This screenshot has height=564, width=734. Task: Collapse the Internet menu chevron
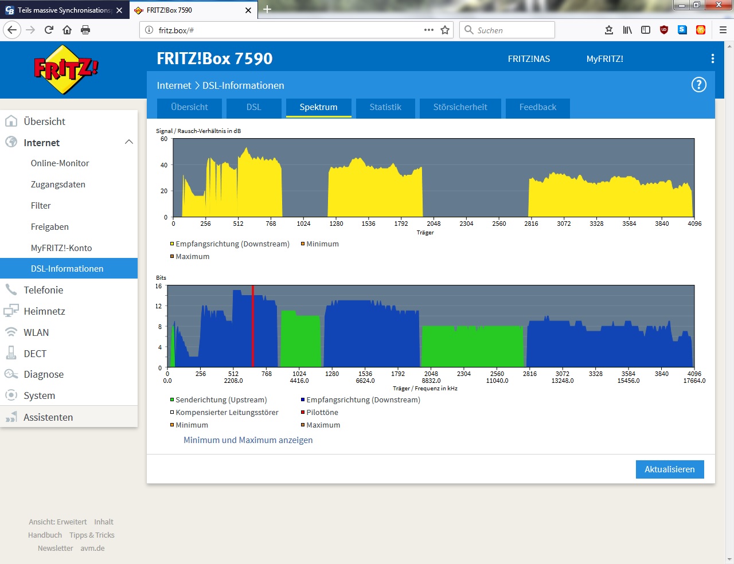(129, 142)
